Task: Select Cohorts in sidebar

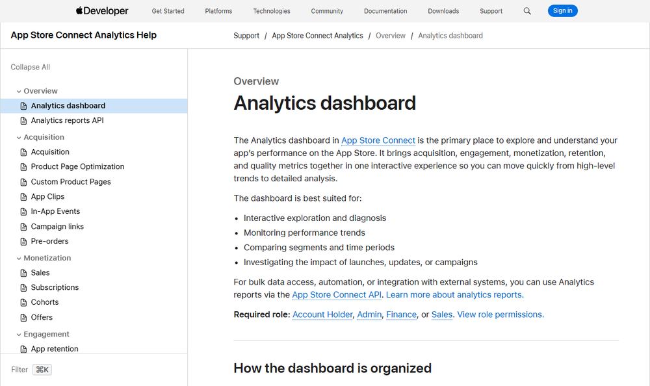Action: pyautogui.click(x=45, y=302)
